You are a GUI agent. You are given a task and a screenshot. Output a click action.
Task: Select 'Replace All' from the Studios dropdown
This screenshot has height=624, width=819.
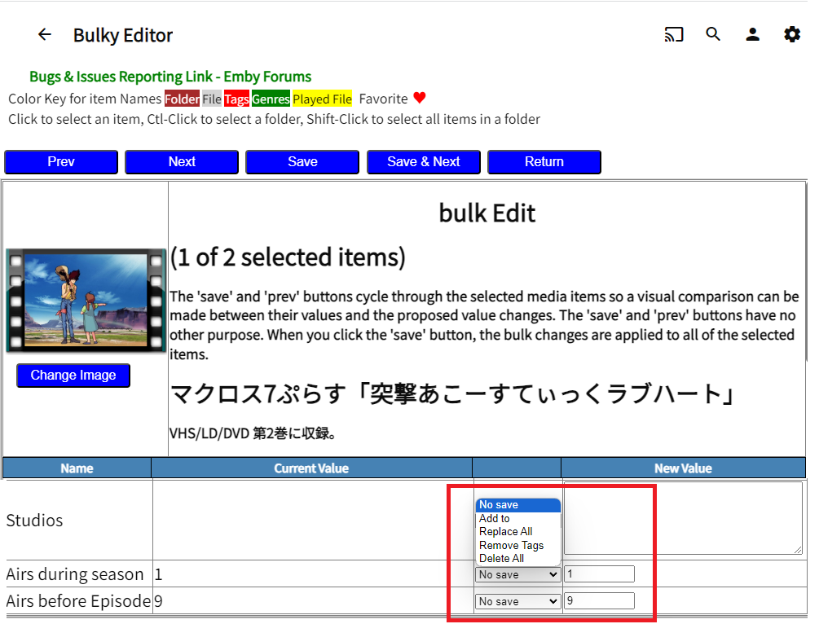coord(507,532)
